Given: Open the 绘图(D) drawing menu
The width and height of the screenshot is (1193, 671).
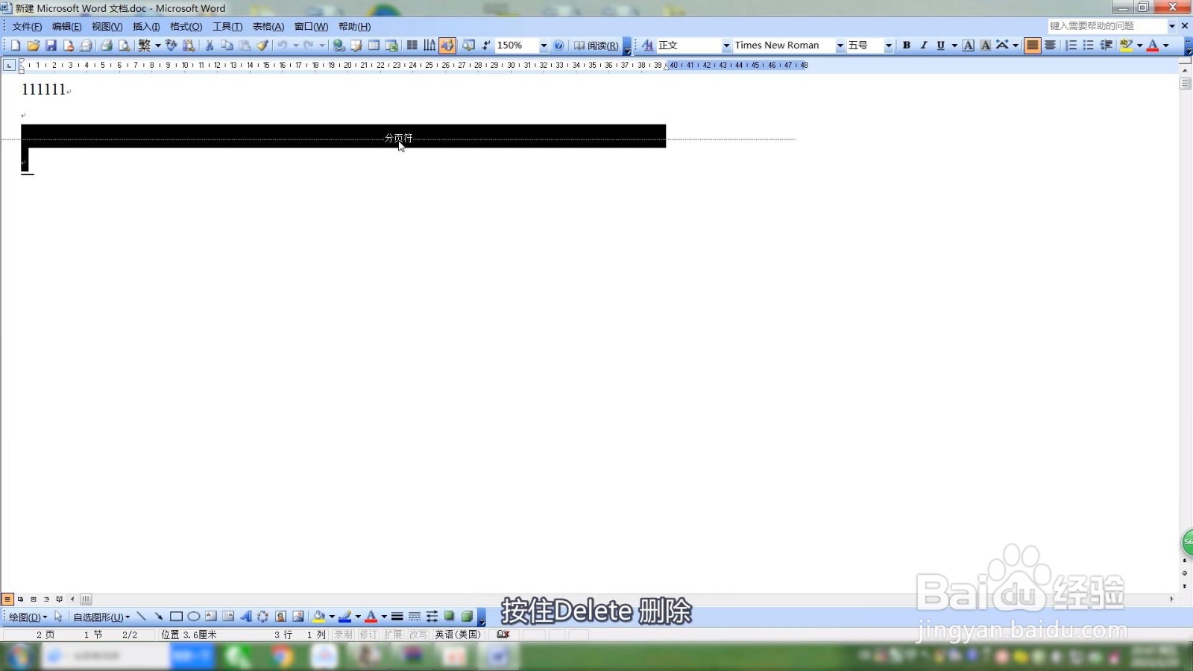Looking at the screenshot, I should (x=27, y=617).
